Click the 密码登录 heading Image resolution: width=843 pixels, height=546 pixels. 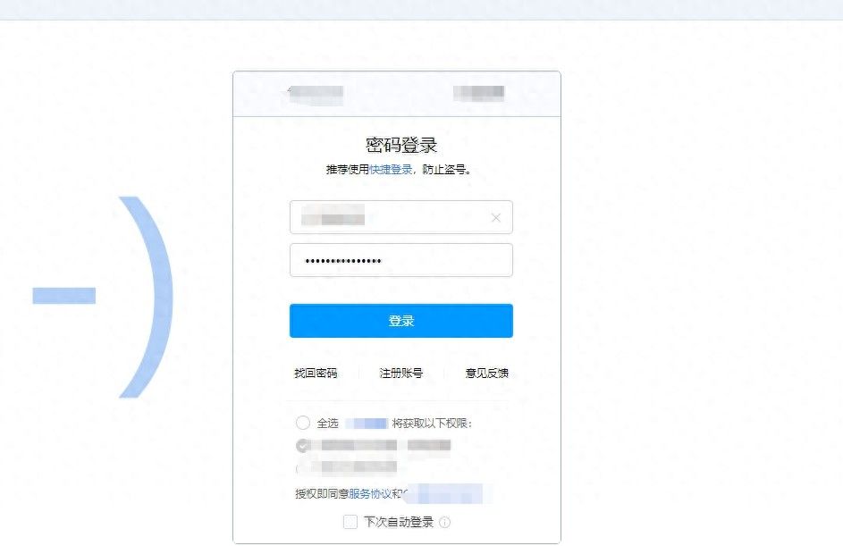pyautogui.click(x=401, y=145)
